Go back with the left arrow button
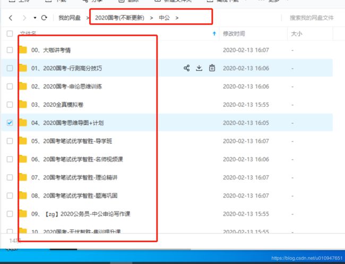 (x=10, y=18)
